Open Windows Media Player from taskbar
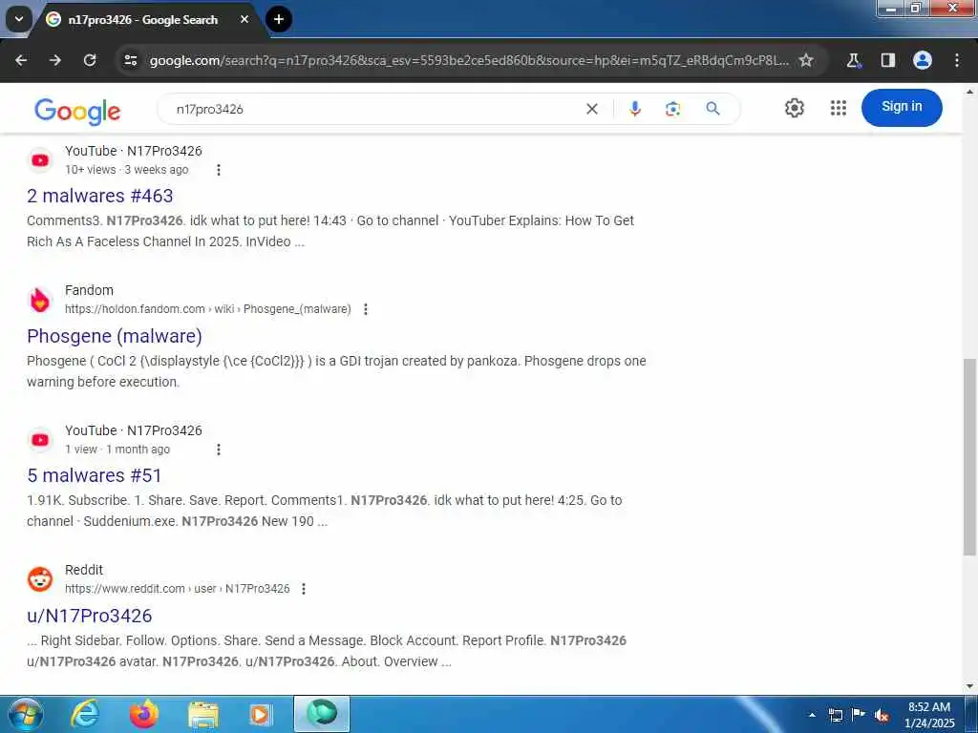The width and height of the screenshot is (978, 733). click(261, 714)
